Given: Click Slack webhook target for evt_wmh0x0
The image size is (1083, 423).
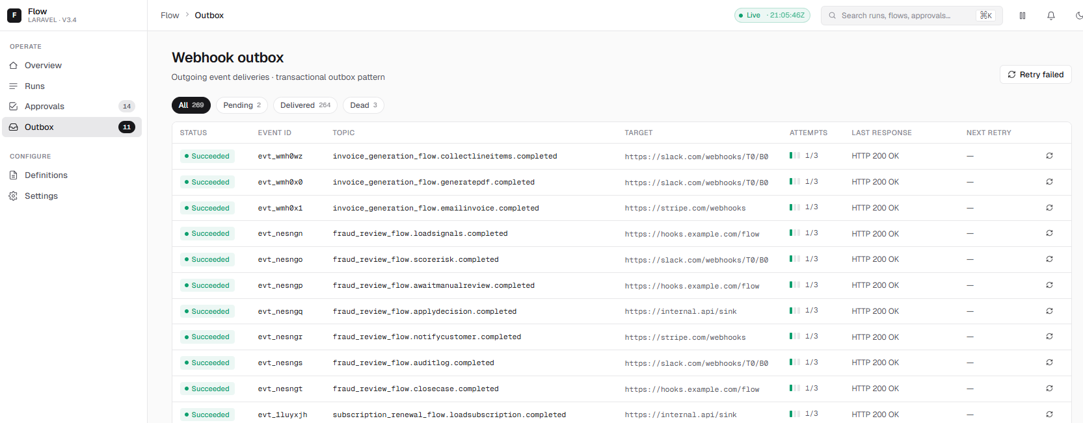Looking at the screenshot, I should (697, 183).
